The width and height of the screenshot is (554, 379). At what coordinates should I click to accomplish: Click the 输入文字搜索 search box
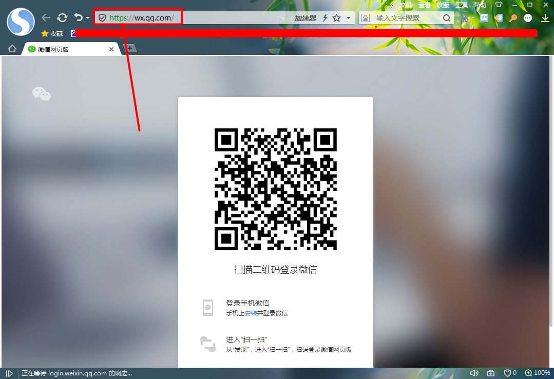(407, 18)
